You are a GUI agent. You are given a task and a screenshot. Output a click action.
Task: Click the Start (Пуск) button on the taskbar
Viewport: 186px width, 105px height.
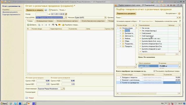coord(4,104)
